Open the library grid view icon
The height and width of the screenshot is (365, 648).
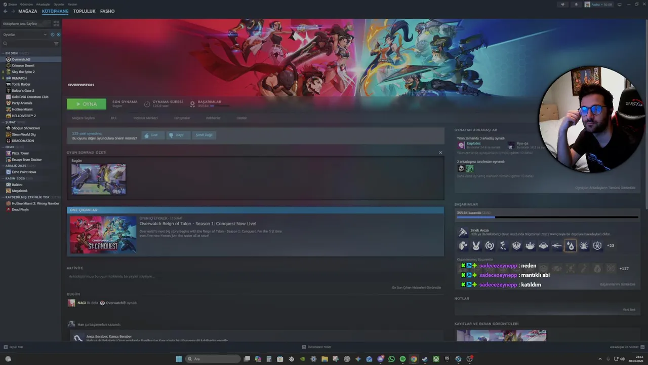[x=56, y=23]
